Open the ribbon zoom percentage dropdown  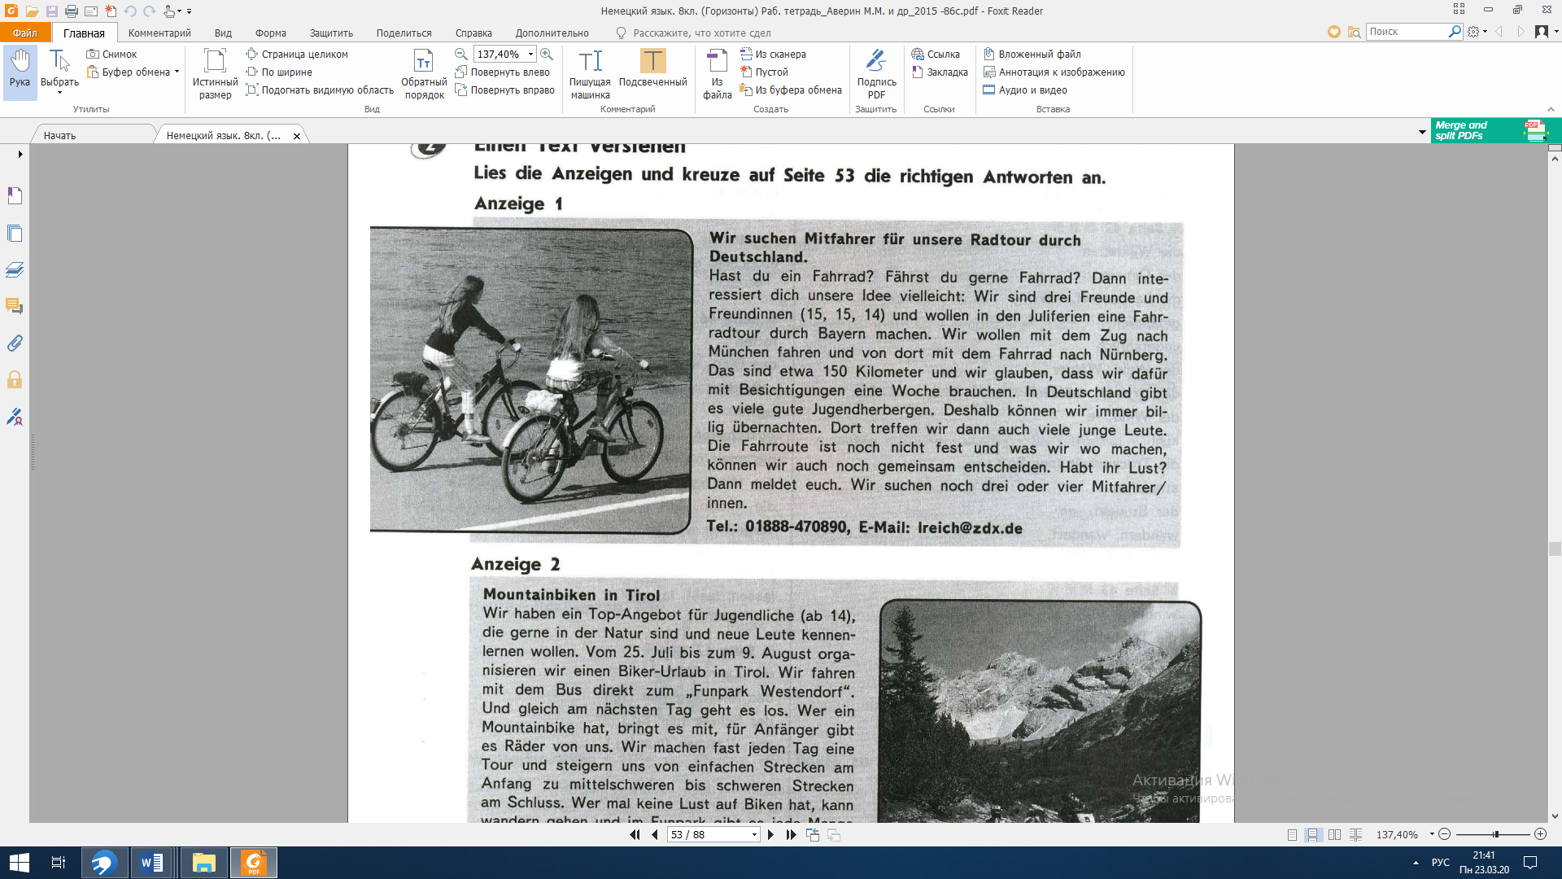pos(530,55)
